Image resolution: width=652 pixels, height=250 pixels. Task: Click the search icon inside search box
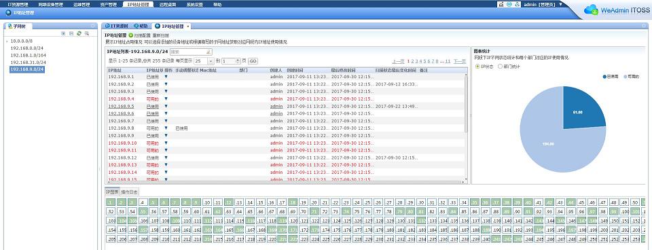[x=209, y=52]
